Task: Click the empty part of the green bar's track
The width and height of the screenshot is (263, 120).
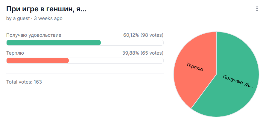Action: [x=132, y=43]
